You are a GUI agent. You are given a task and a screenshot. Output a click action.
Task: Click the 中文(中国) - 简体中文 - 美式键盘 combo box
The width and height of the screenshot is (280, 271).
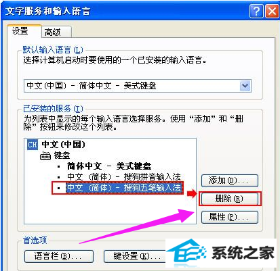pos(138,86)
